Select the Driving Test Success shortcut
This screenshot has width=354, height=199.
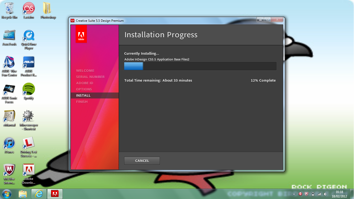(29, 147)
